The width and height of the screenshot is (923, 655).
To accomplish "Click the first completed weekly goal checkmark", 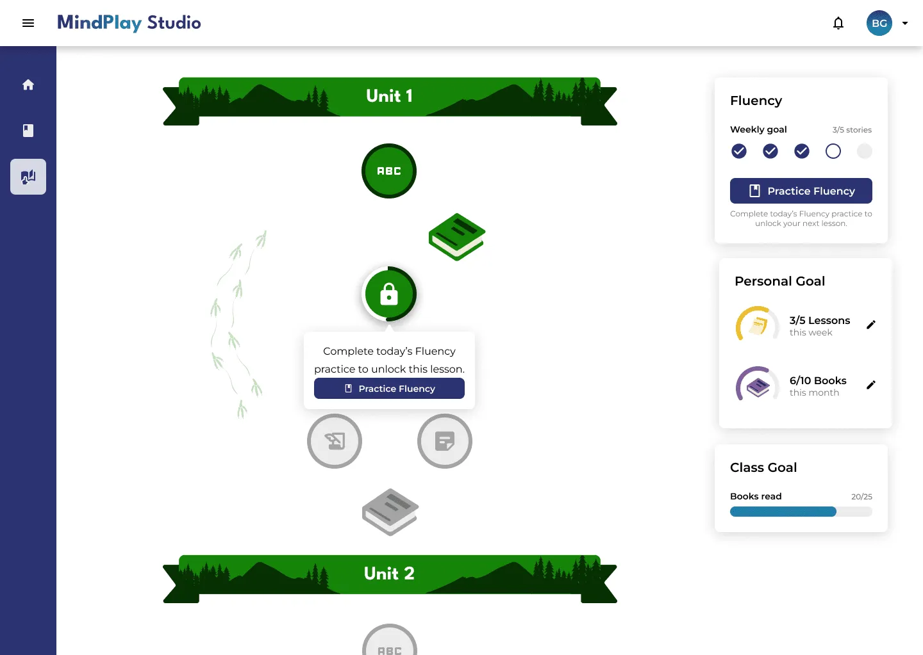I will (x=739, y=151).
